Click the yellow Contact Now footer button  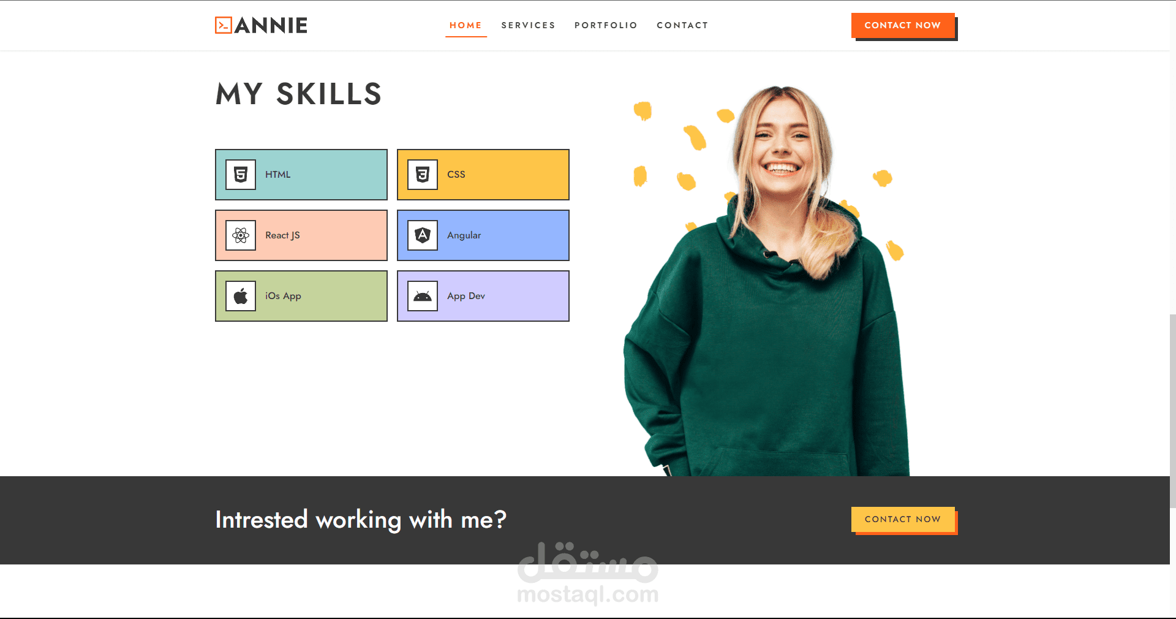coord(903,519)
